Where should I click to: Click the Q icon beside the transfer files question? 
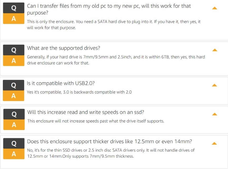pos(14,8)
